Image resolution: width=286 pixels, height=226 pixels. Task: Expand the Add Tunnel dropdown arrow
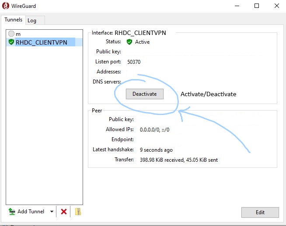click(52, 212)
